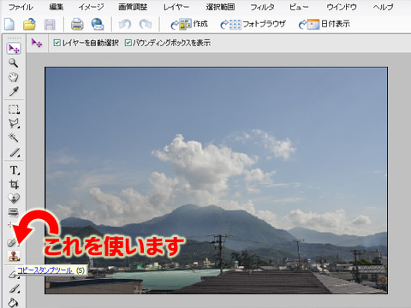Click the globe email share icon
The width and height of the screenshot is (411, 308).
tap(98, 25)
